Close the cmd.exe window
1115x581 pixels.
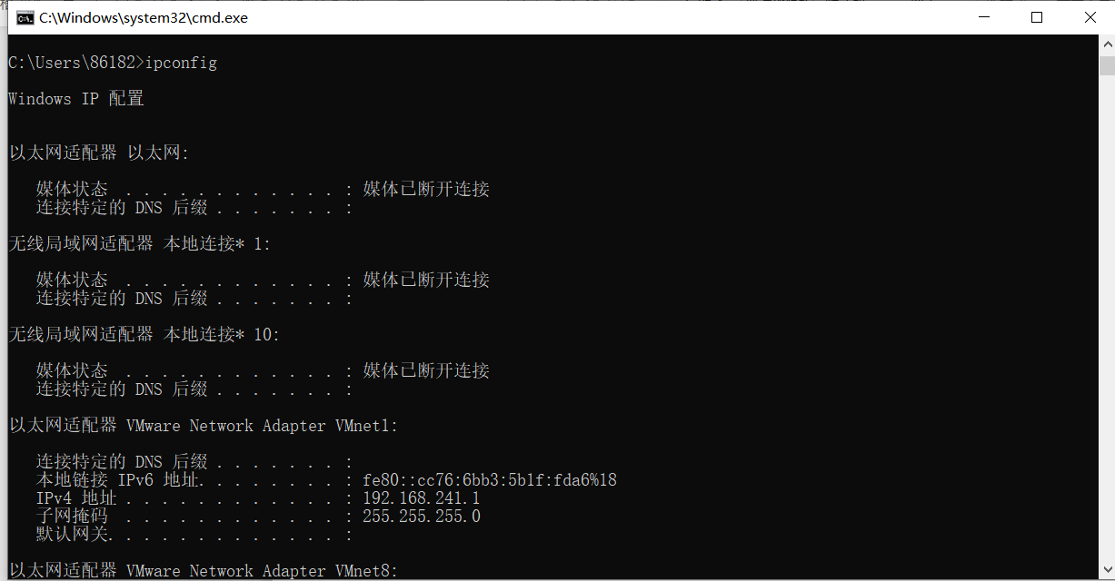pyautogui.click(x=1090, y=18)
